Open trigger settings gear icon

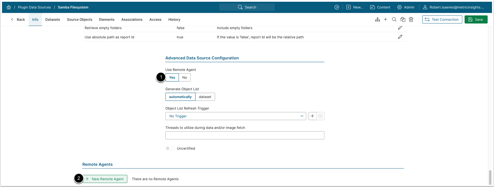320,116
